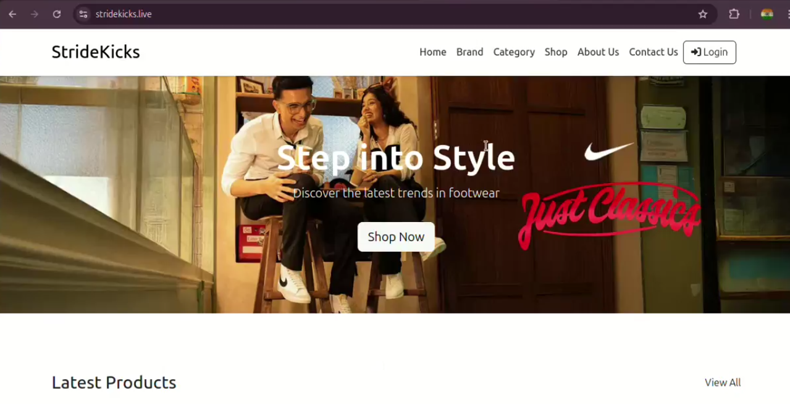Reload the page with the refresh icon
This screenshot has width=790, height=404.
57,14
